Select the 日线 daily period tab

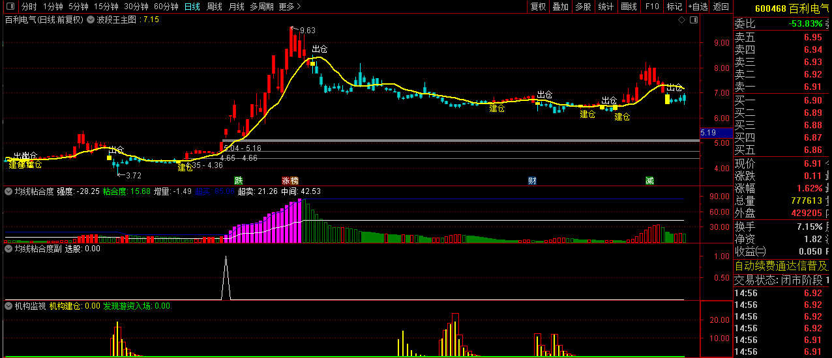(192, 7)
